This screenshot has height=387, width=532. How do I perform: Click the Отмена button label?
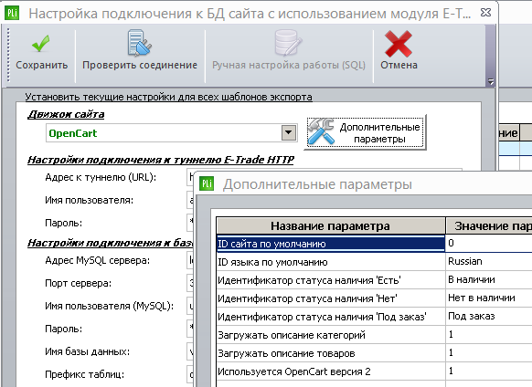pos(399,65)
